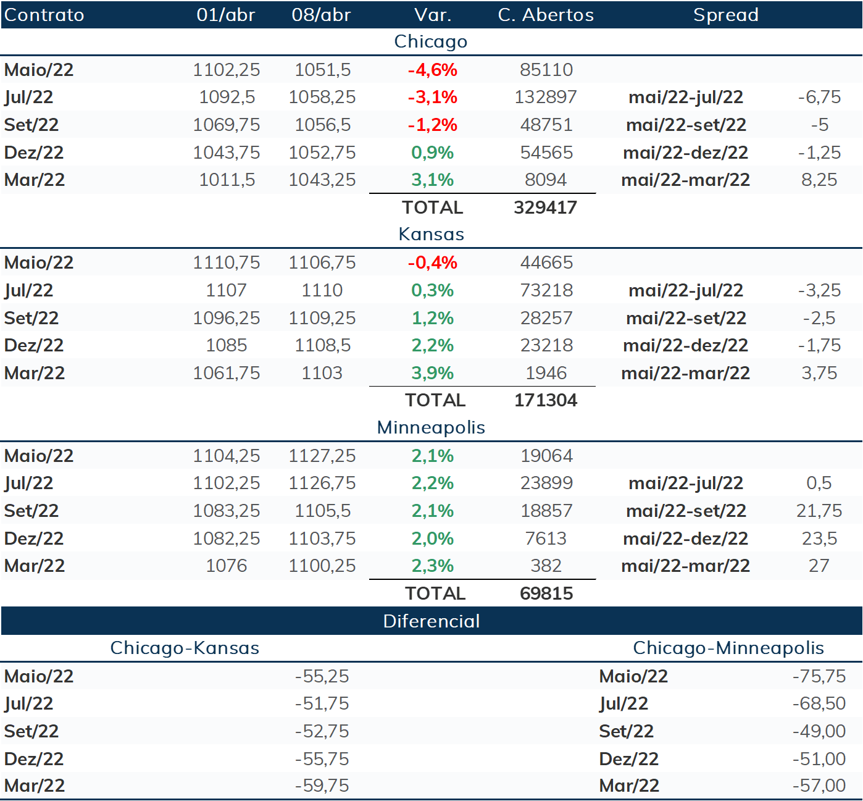Click the value "1096,25"

(x=227, y=318)
